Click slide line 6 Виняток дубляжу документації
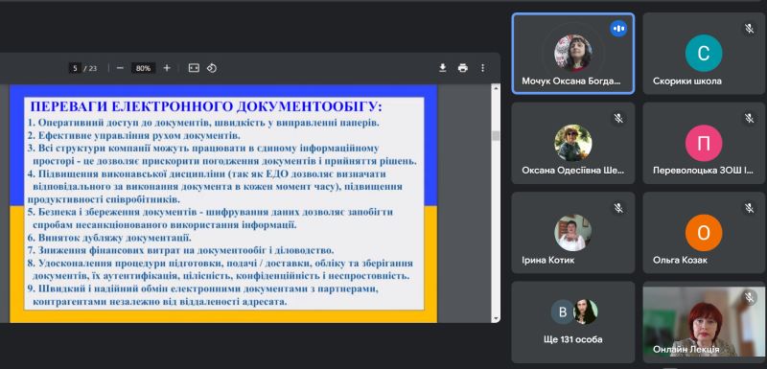The image size is (767, 369). (x=109, y=238)
